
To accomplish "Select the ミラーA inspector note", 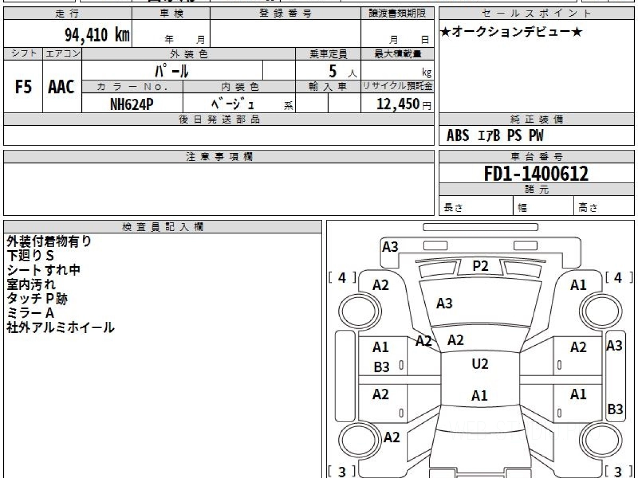I will point(30,313).
